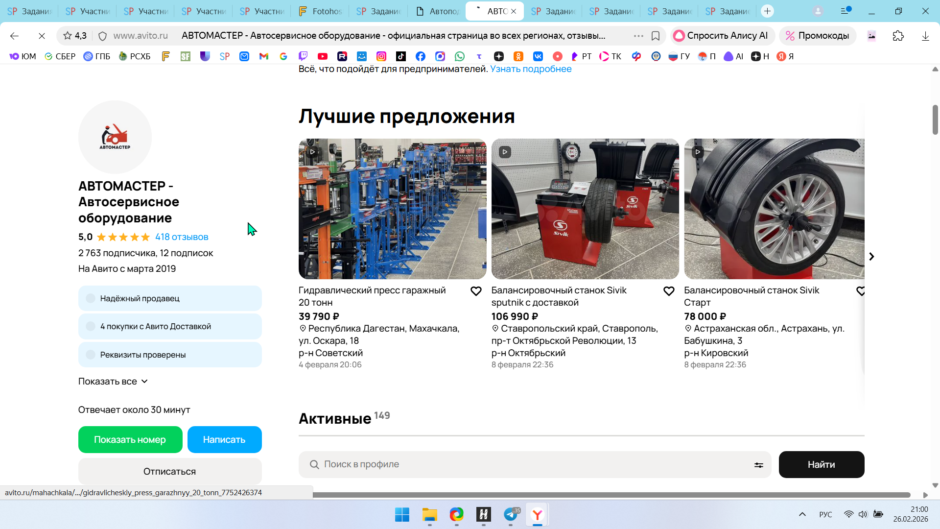Open browser extensions puzzle icon
The height and width of the screenshot is (529, 940).
(898, 36)
